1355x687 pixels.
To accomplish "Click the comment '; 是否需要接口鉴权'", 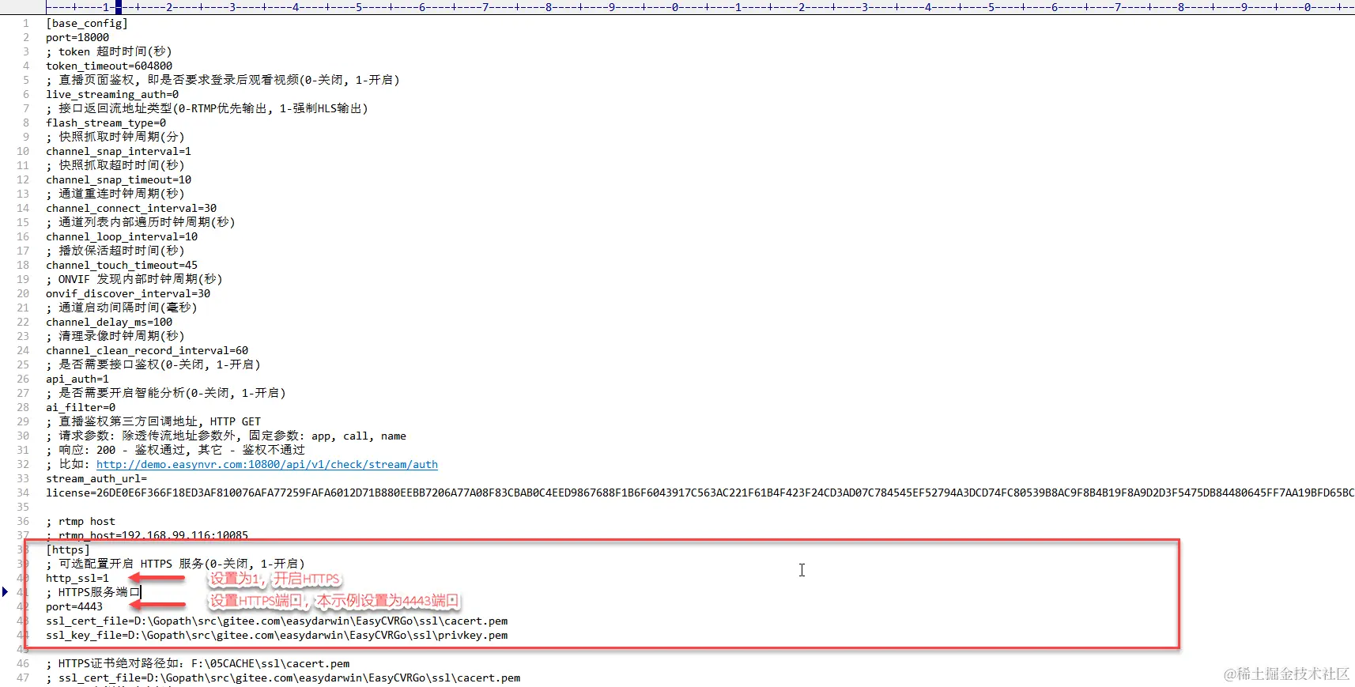I will 153,365.
